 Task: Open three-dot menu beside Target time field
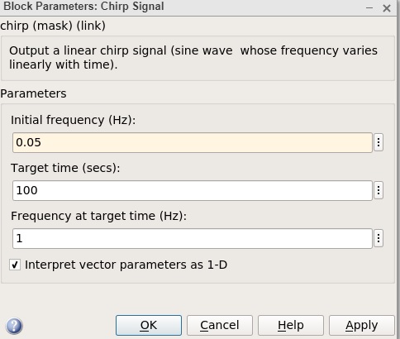click(379, 190)
